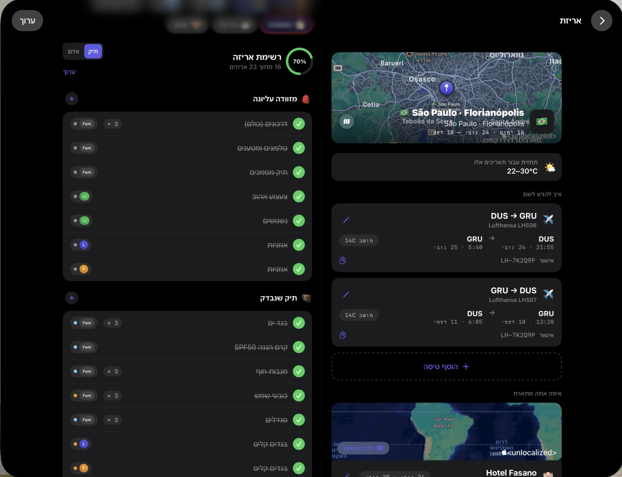The width and height of the screenshot is (622, 477).
Task: Click the 70% packing progress ring
Action: tap(299, 61)
